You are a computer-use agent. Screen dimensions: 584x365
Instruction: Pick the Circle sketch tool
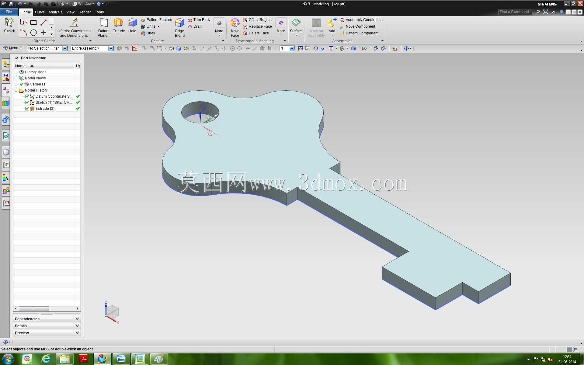tap(33, 33)
